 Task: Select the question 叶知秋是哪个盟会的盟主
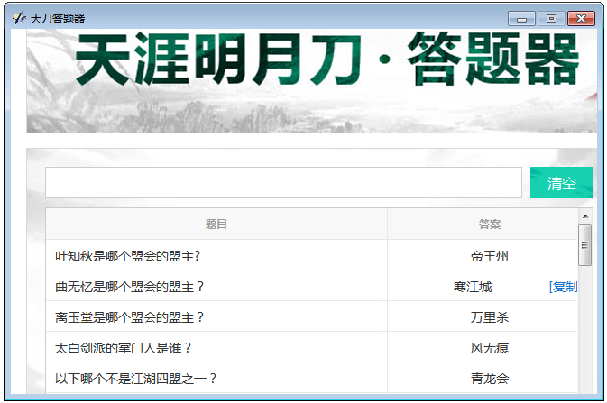tap(127, 256)
